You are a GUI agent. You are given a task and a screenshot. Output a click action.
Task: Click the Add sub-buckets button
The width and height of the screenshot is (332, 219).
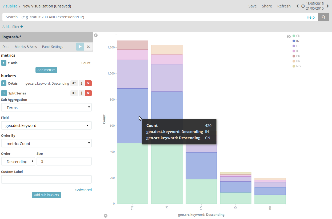point(46,195)
